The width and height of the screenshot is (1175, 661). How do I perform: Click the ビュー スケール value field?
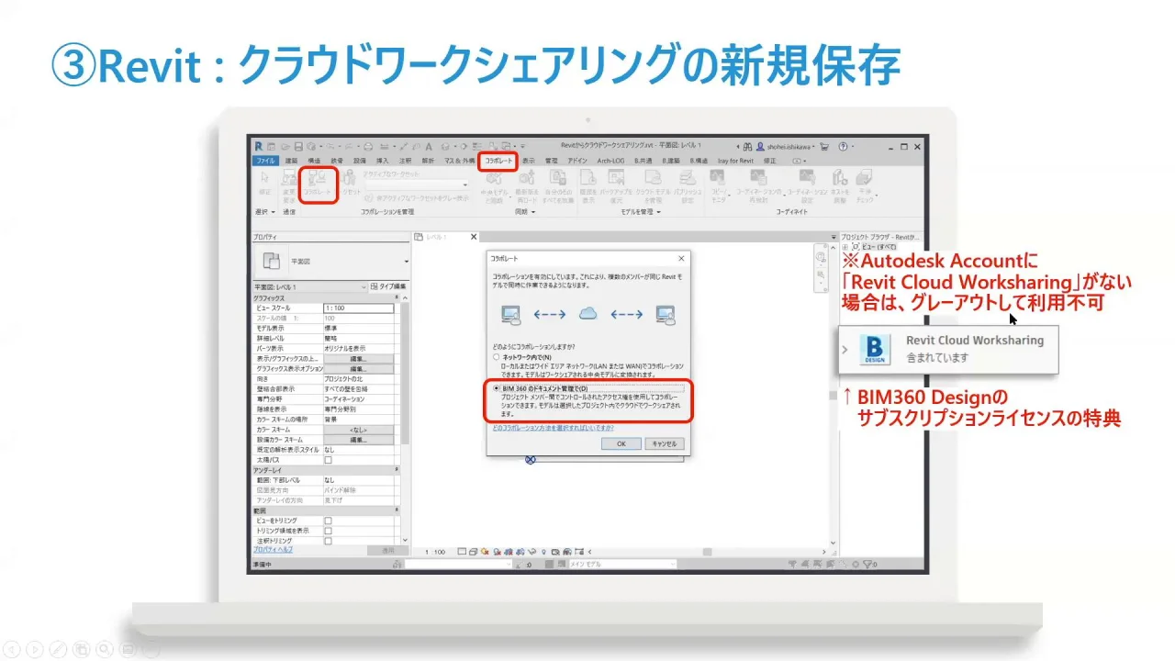(358, 308)
